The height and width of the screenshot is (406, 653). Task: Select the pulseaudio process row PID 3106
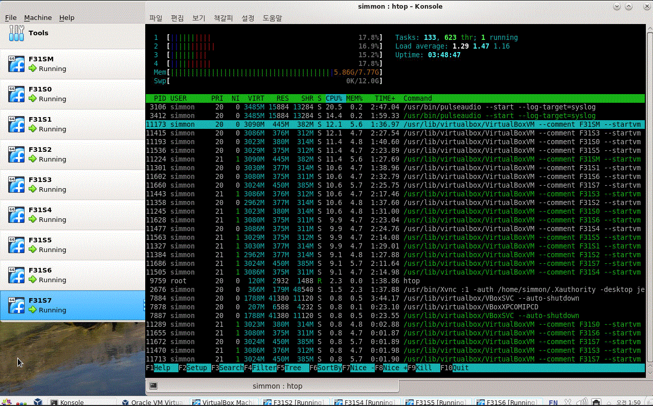[395, 107]
